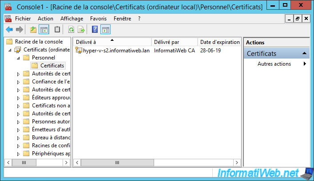Click the InformatiWeb CA issuer cell

tap(175, 51)
